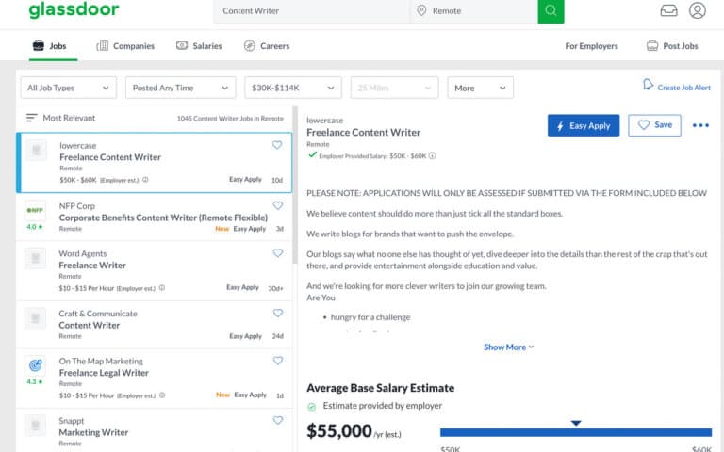Go to the Salaries tab
Viewport: 724px width, 452px height.
tap(199, 46)
